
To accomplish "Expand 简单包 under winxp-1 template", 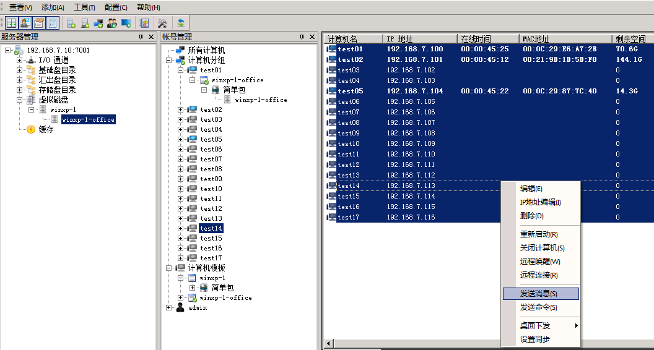I will (192, 288).
